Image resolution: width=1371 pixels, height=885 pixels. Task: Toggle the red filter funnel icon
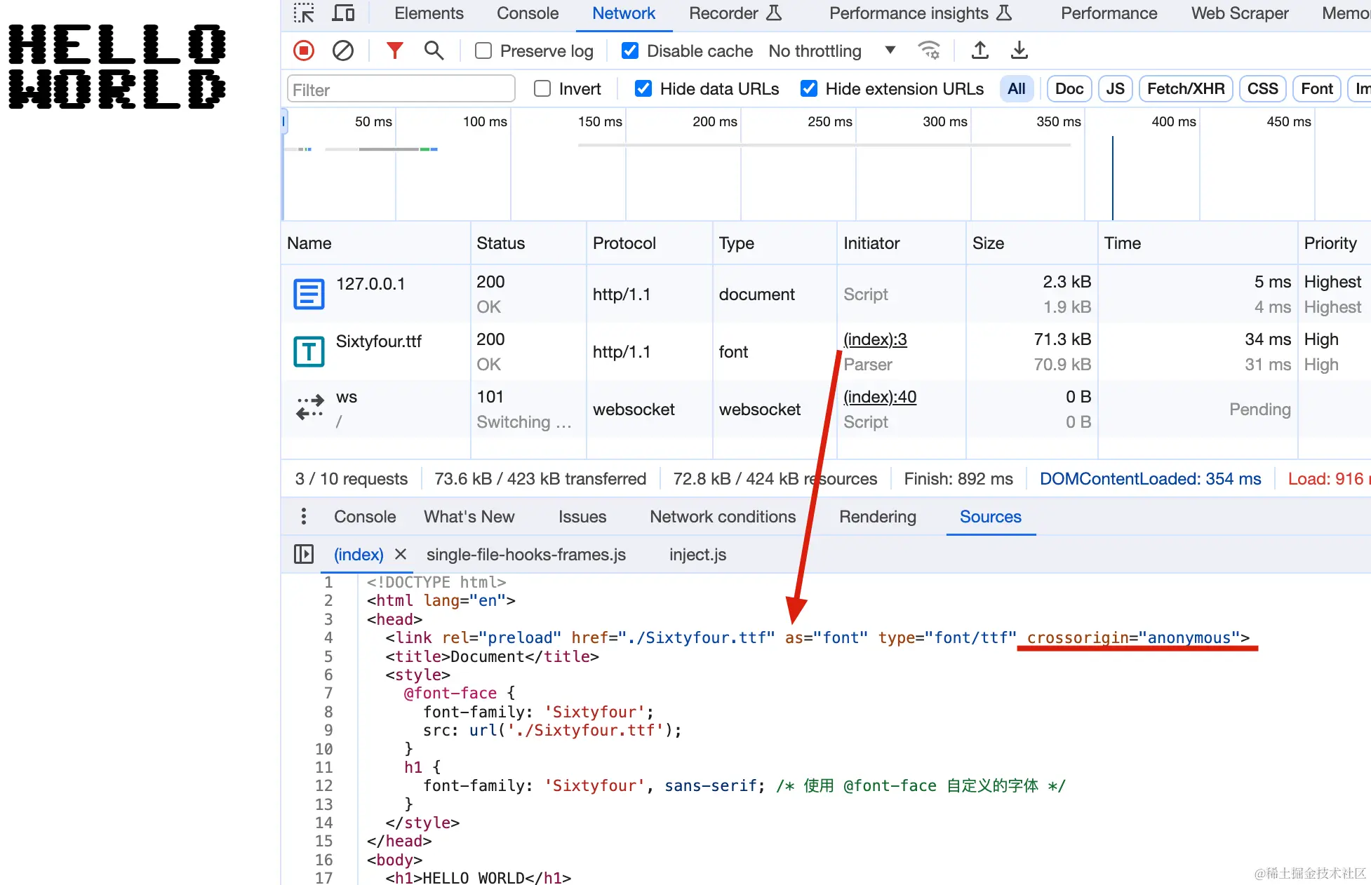tap(395, 50)
